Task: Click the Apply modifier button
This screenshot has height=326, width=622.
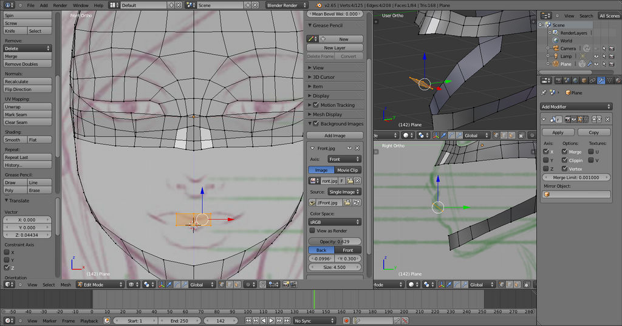Action: pos(558,132)
